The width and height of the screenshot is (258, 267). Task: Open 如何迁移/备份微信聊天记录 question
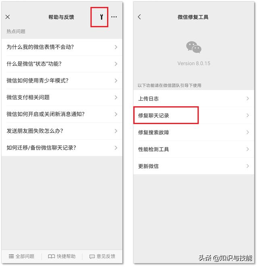[62, 148]
